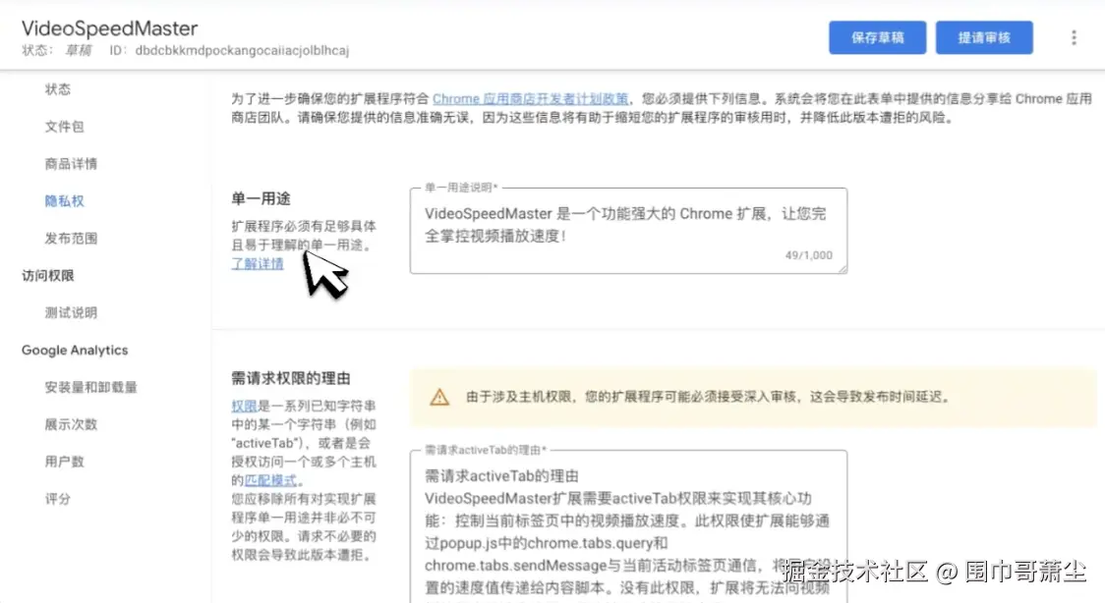Click the 了解详情 link under 单一用途
This screenshot has width=1105, height=603.
coord(257,263)
